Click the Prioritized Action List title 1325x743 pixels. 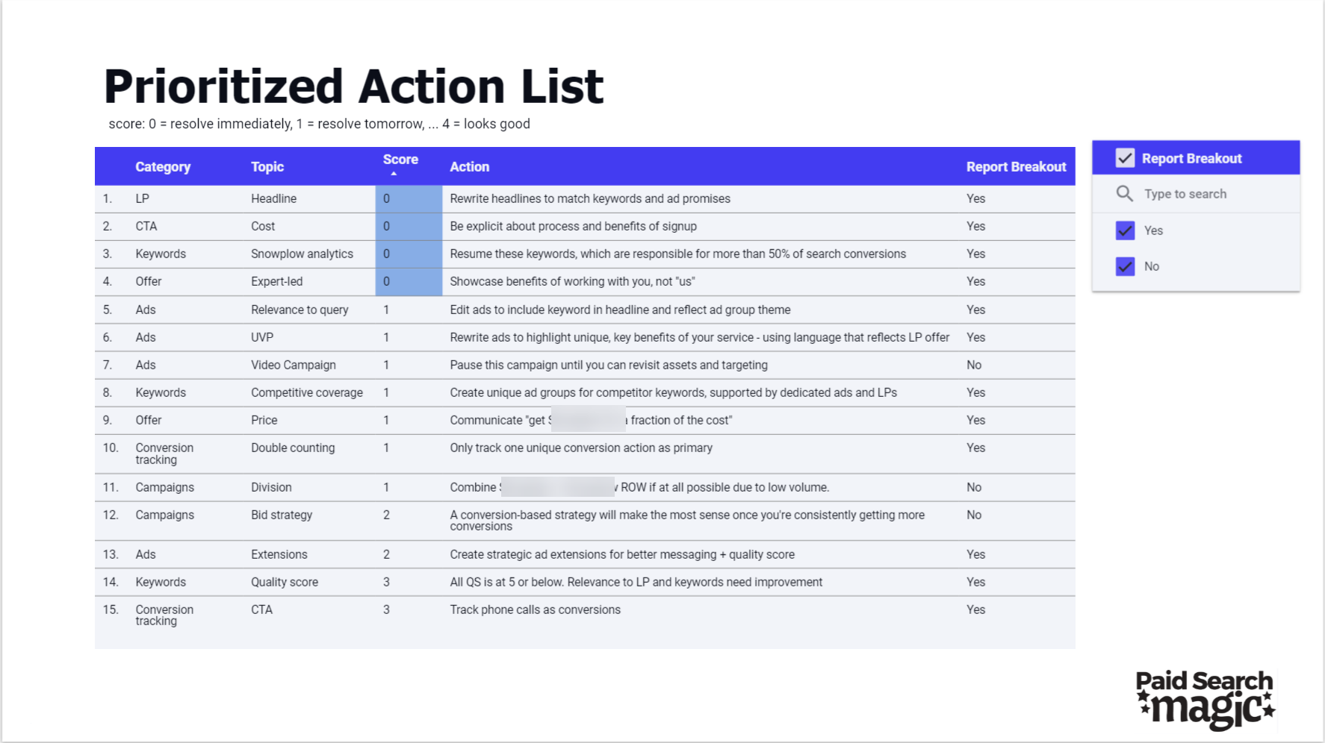353,87
